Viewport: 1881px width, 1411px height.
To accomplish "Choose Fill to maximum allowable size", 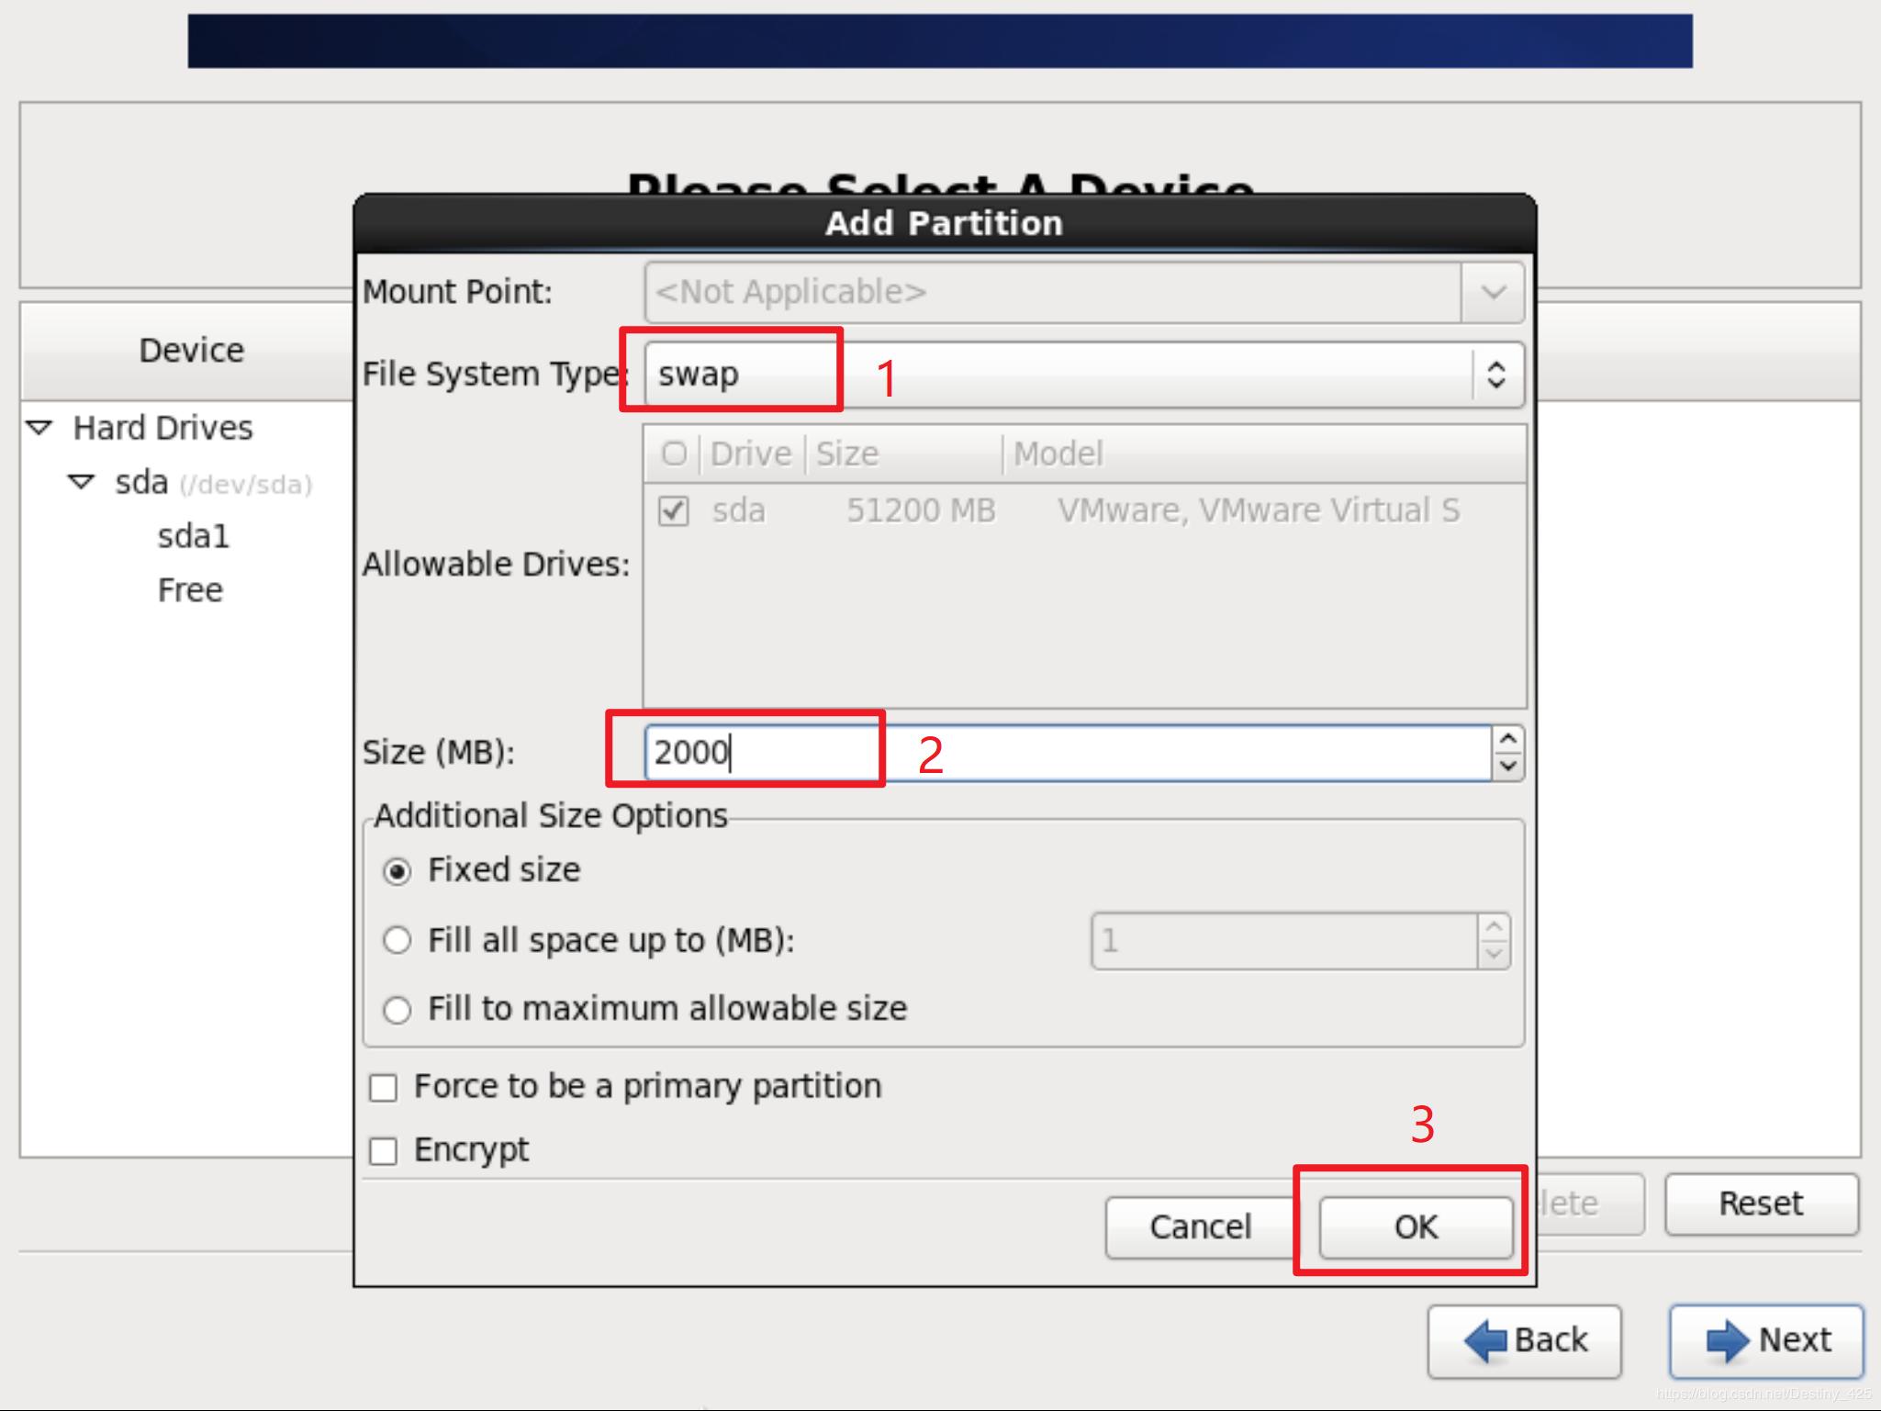I will 397,1010.
